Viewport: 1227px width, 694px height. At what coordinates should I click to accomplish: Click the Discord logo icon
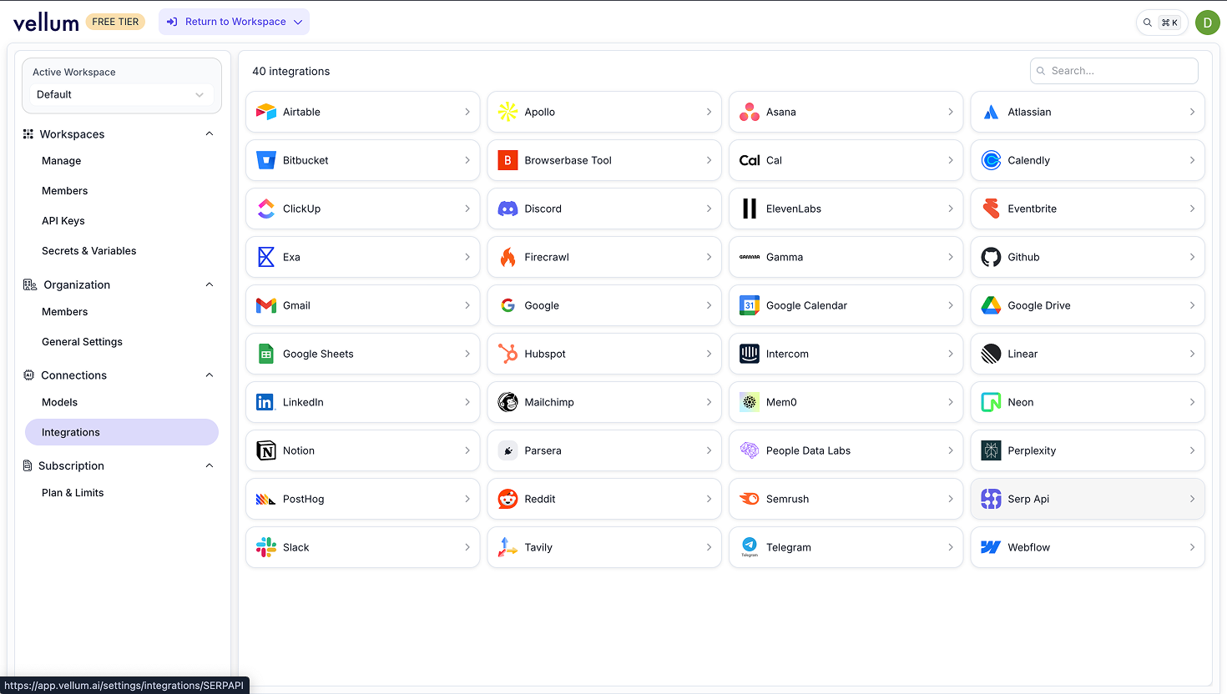tap(507, 209)
